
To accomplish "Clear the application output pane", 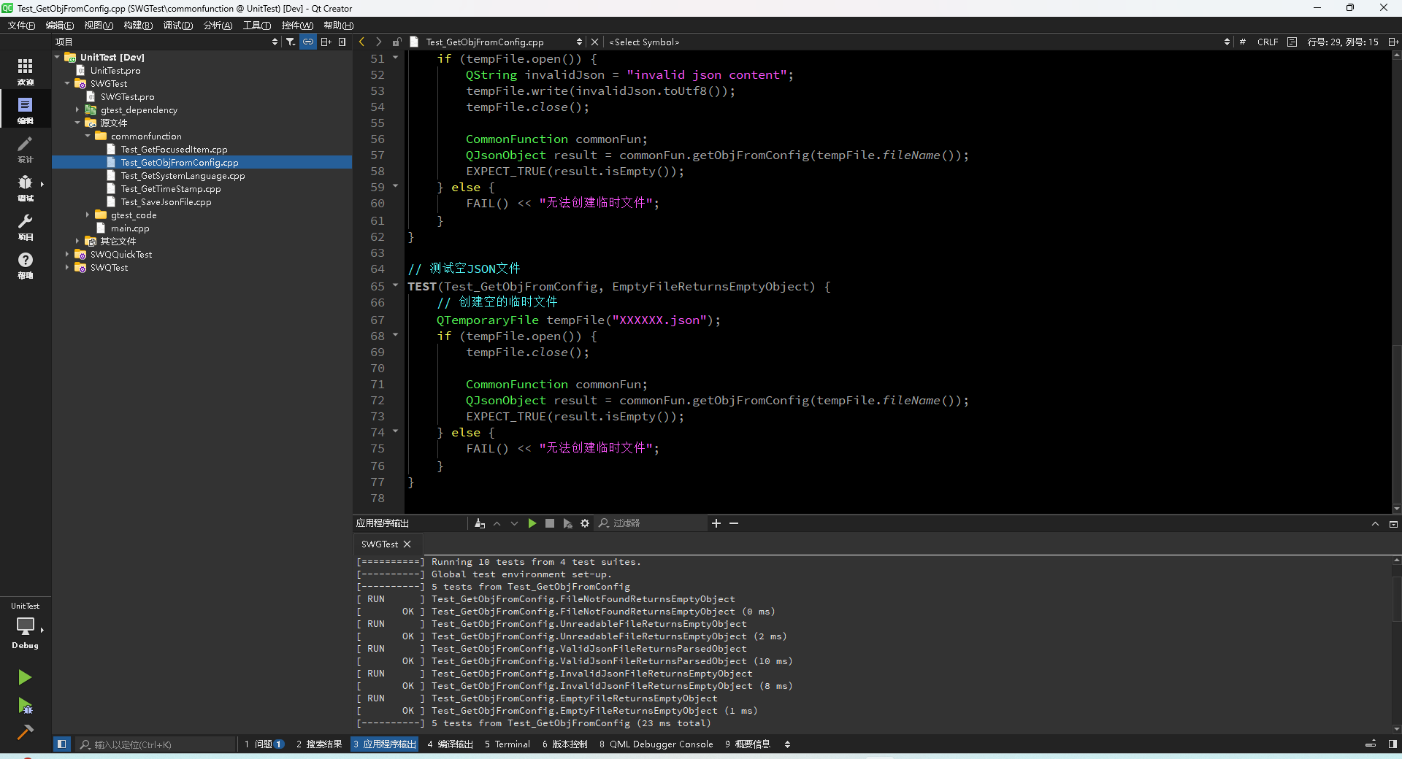I will pyautogui.click(x=480, y=523).
